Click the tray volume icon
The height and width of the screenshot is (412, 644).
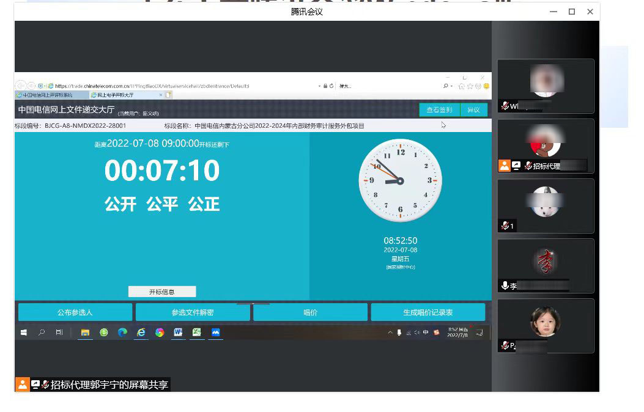click(417, 333)
